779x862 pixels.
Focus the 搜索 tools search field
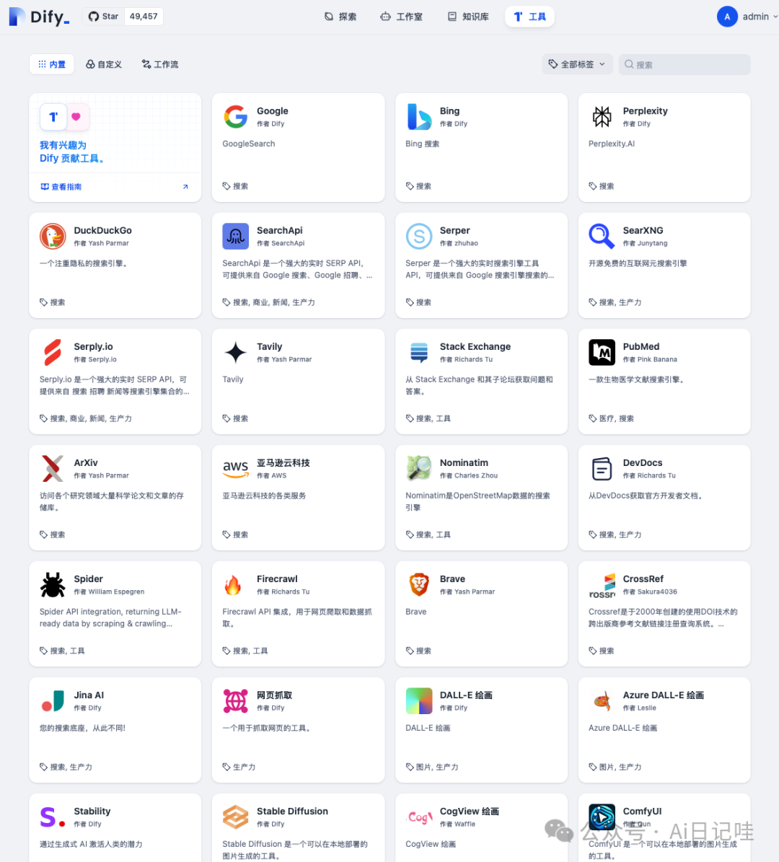[685, 64]
